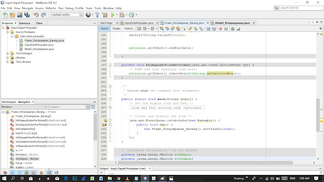Viewport: 324px width, 182px height.
Task: Click the Profile Project clock icon
Action: coord(132,15)
